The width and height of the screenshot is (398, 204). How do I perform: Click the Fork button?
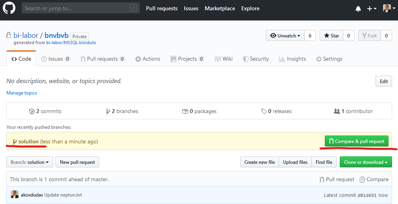370,35
